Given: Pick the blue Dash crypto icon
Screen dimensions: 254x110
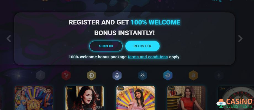Looking at the screenshot, I should coord(168,75).
